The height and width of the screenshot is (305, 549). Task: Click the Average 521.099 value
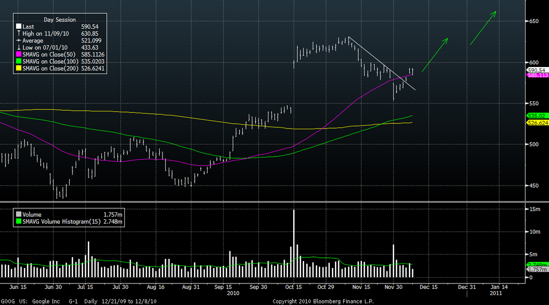tap(91, 41)
